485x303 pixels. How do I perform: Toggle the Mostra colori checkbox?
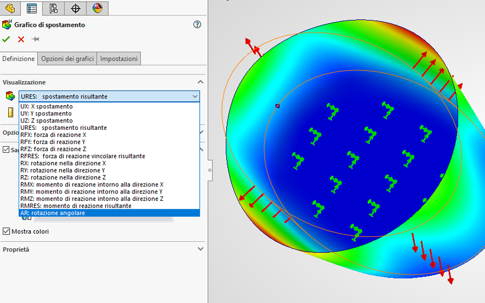(x=6, y=231)
